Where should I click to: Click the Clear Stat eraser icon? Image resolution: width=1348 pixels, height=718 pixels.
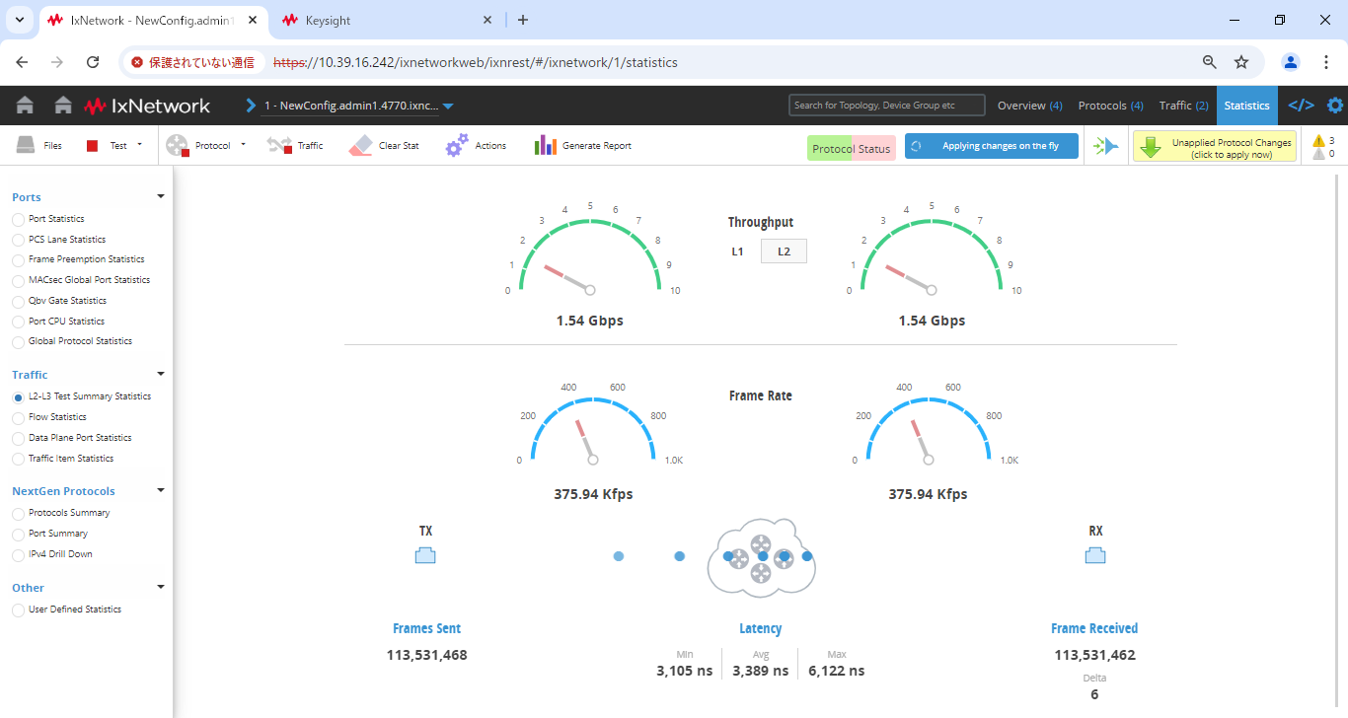pos(360,146)
